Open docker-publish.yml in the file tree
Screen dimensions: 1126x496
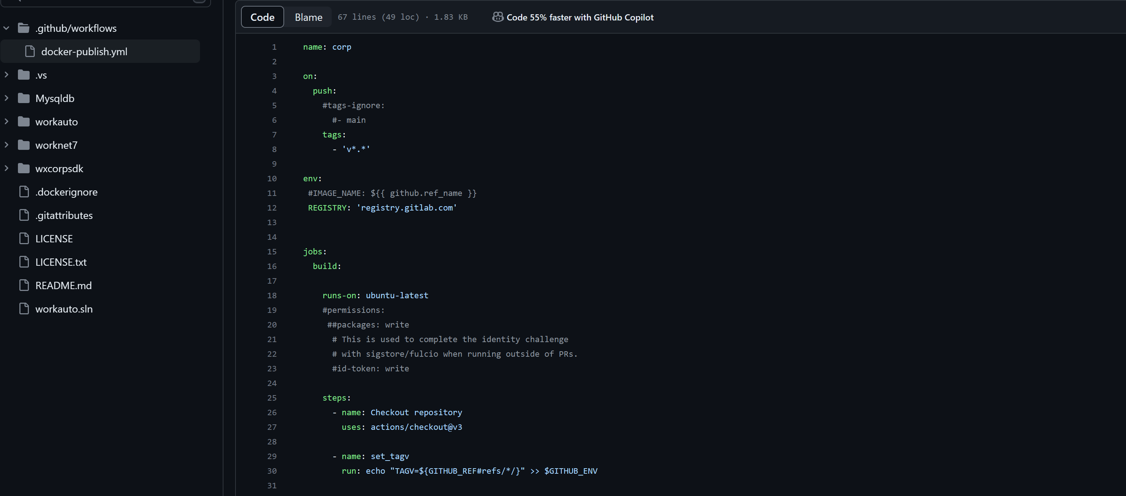pos(100,52)
